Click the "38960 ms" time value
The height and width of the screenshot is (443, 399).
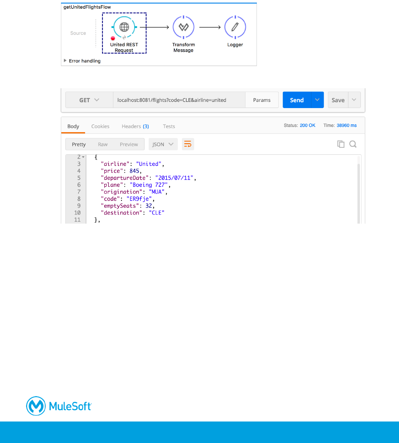347,125
